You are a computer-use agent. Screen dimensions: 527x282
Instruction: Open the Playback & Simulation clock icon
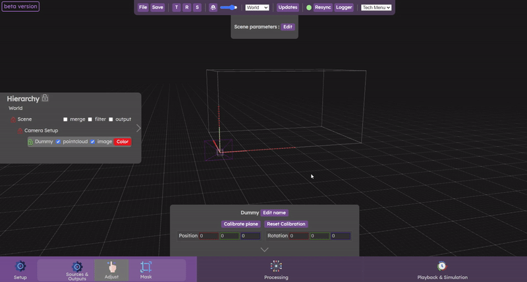coord(441,266)
